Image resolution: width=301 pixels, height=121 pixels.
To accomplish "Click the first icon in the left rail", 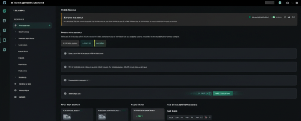I will [x=4, y=11].
